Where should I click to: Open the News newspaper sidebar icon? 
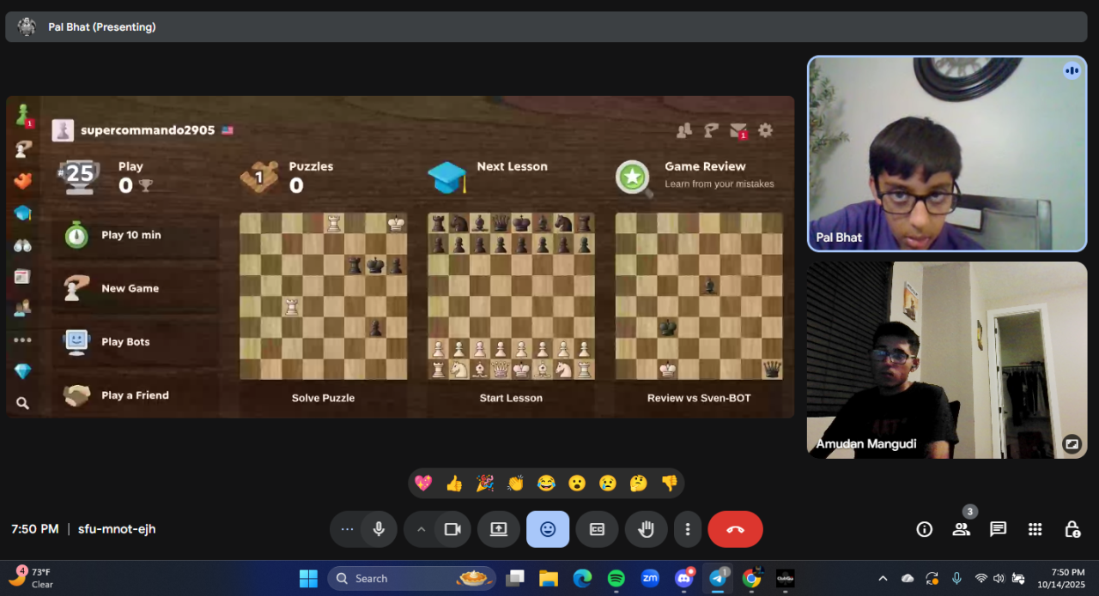[x=23, y=276]
